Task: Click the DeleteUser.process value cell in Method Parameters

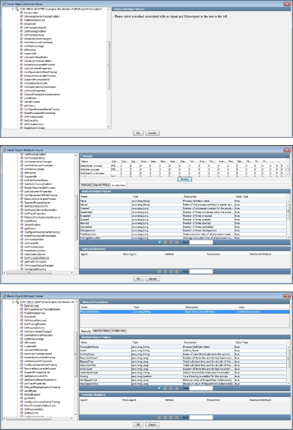Action: [x=263, y=312]
